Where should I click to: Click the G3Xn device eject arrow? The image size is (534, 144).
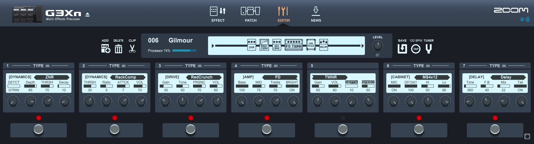tap(87, 14)
